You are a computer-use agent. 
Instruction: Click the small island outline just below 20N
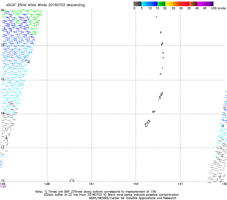156,17
